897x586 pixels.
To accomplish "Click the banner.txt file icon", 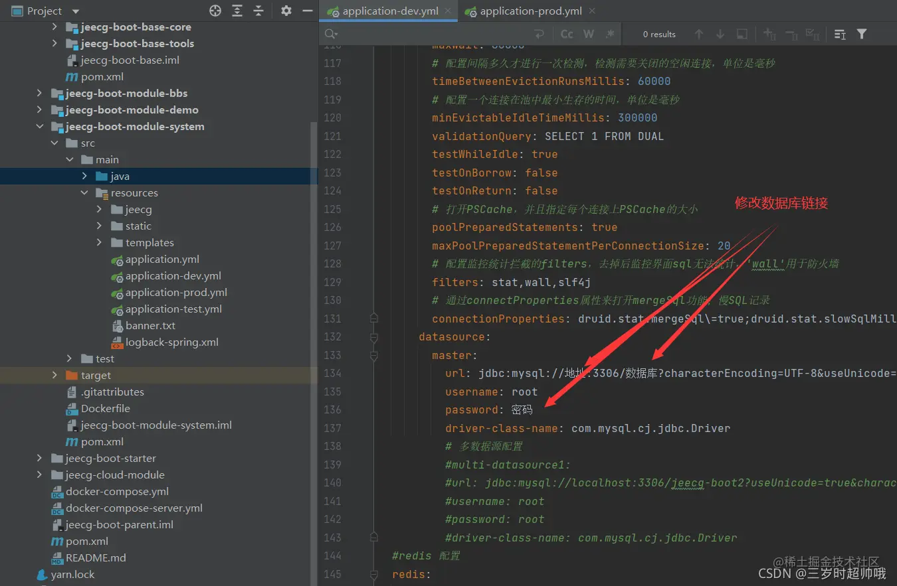I will click(x=117, y=326).
